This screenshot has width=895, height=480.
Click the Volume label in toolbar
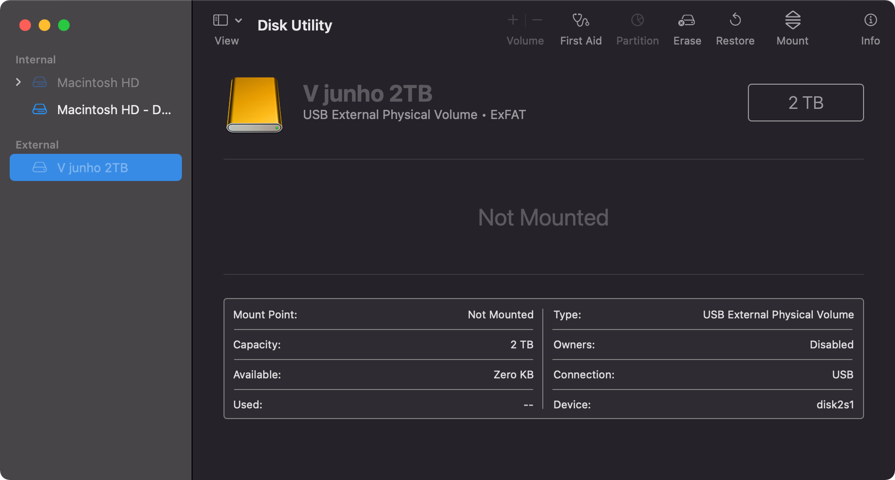(525, 41)
